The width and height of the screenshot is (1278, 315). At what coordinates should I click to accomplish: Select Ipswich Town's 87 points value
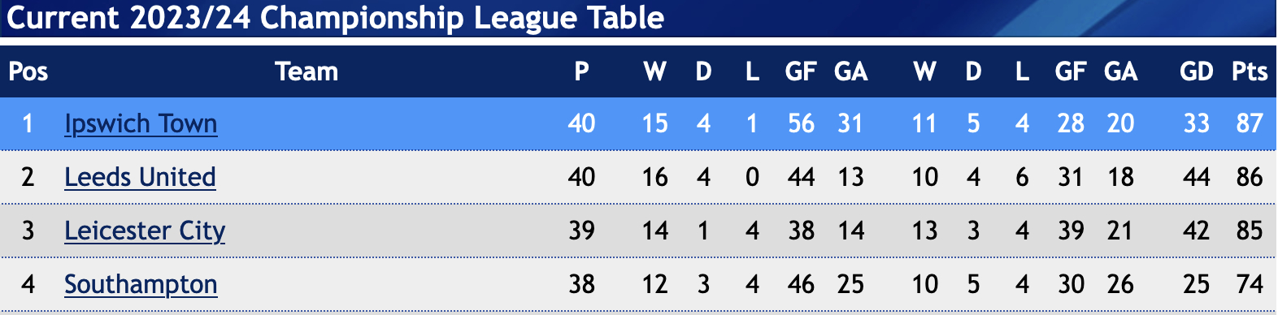[1250, 123]
